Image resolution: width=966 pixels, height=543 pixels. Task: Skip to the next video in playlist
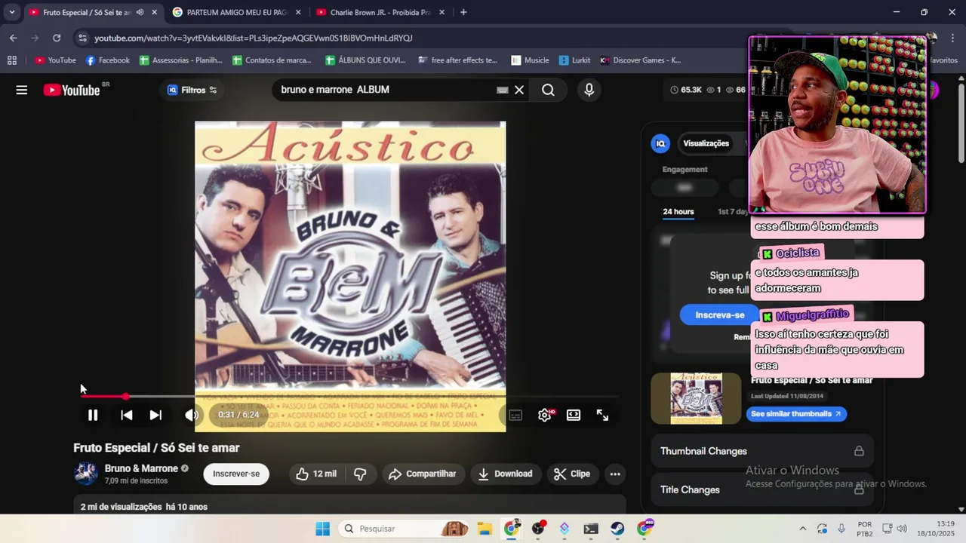tap(155, 415)
